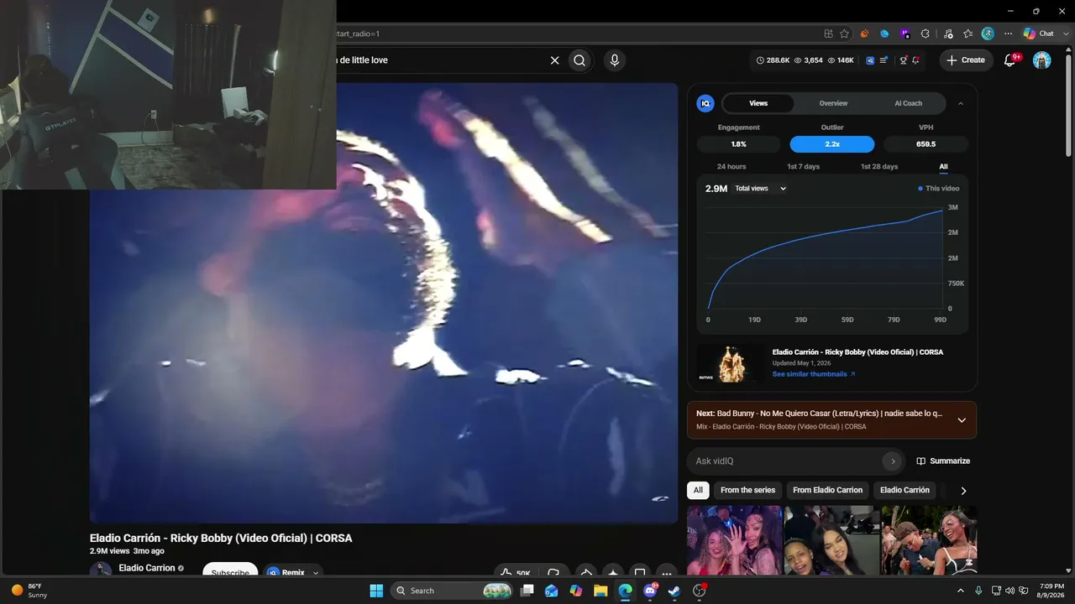
Task: Show the All time range
Action: (943, 166)
